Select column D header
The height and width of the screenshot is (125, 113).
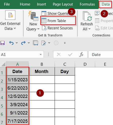[85, 64]
